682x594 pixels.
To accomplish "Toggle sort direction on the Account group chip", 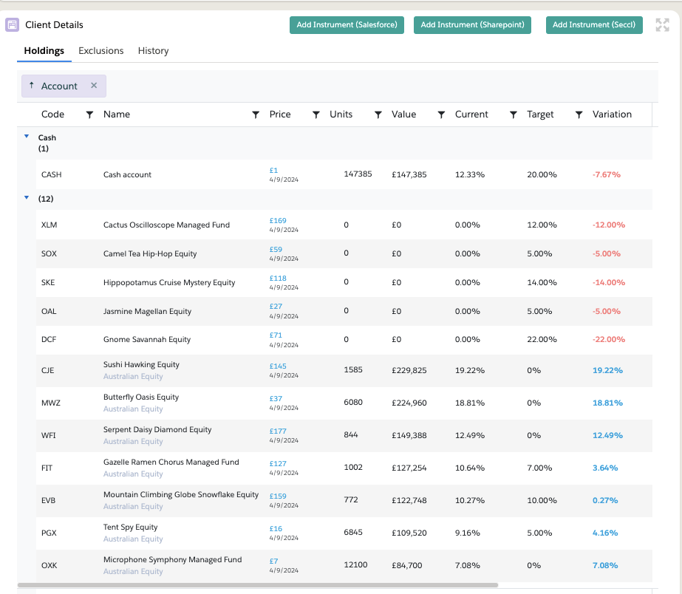I will pos(32,86).
